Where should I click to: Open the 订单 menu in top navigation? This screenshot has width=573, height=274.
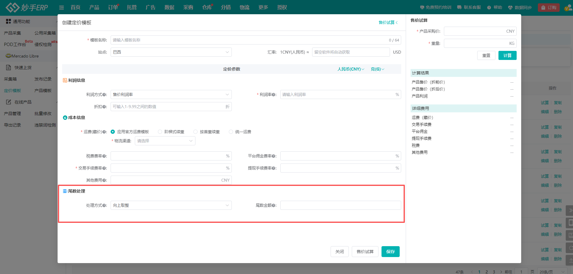113,8
